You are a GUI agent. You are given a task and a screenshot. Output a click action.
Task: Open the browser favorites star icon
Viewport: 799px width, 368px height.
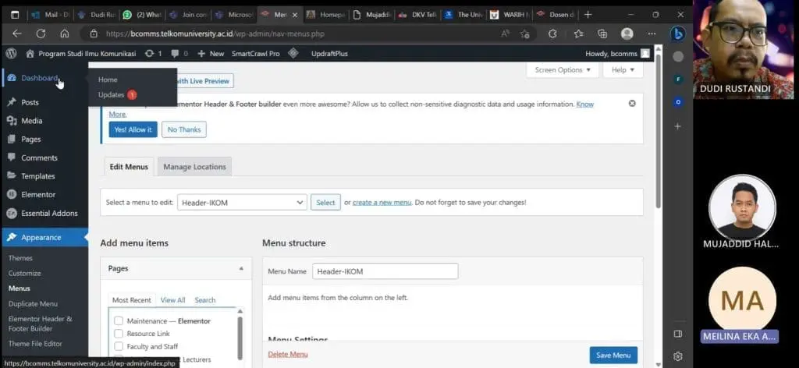579,34
